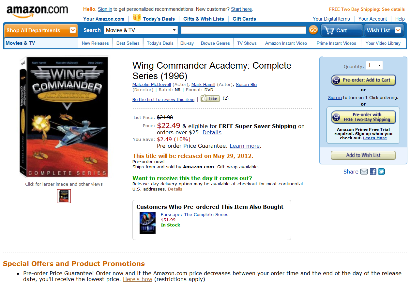This screenshot has height=284, width=410.
Task: Open Farscape: The Complete Series link
Action: pyautogui.click(x=194, y=215)
